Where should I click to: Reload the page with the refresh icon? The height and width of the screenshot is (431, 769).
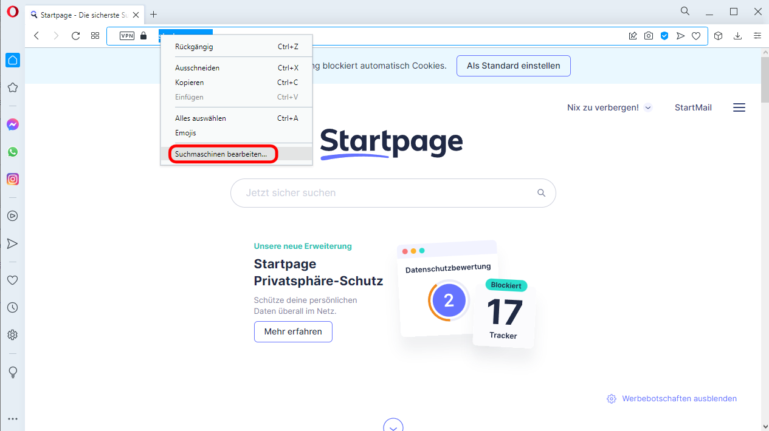pos(76,36)
